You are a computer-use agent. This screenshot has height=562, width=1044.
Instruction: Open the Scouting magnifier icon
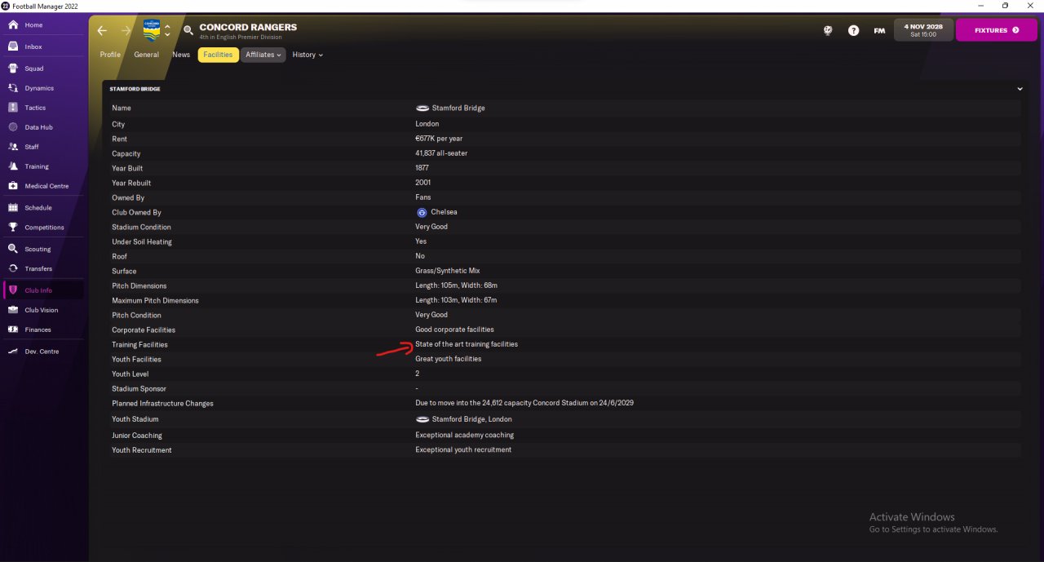click(13, 249)
